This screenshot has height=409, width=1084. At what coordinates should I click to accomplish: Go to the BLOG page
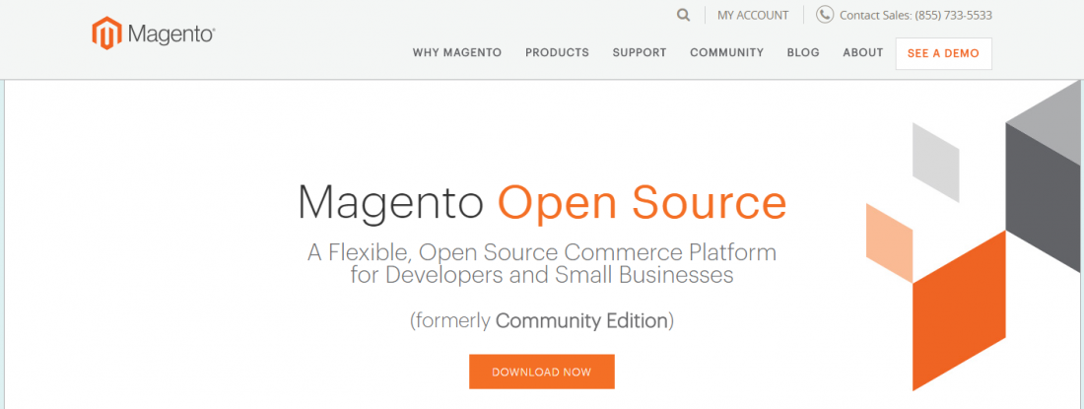pyautogui.click(x=803, y=52)
